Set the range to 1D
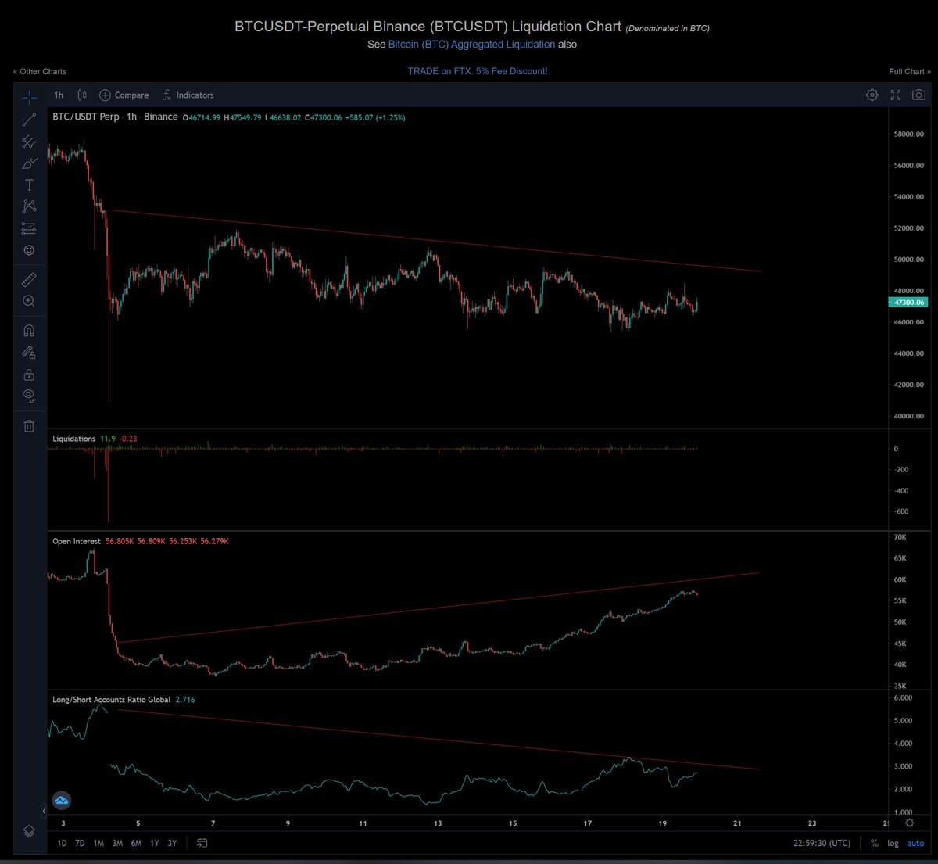Viewport: 938px width, 864px height. 62,843
